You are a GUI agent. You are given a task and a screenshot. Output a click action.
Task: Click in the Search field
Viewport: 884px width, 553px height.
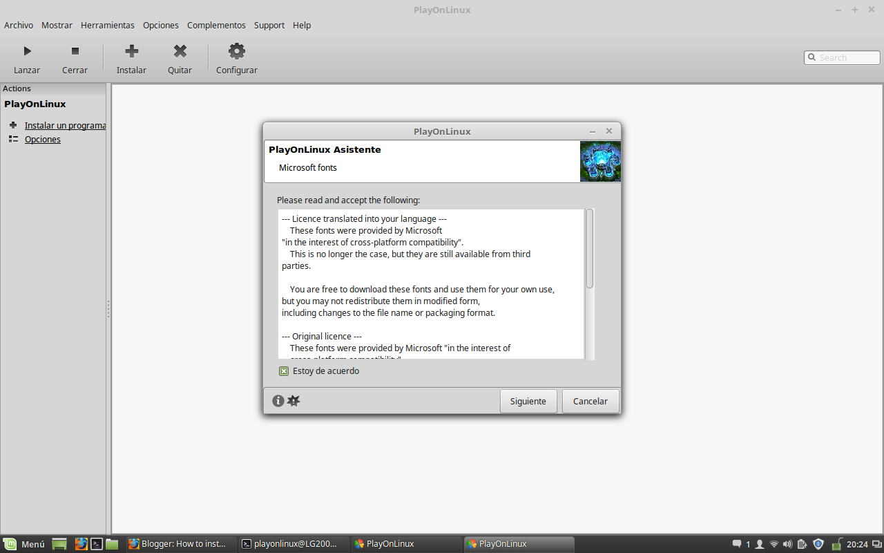coord(842,57)
